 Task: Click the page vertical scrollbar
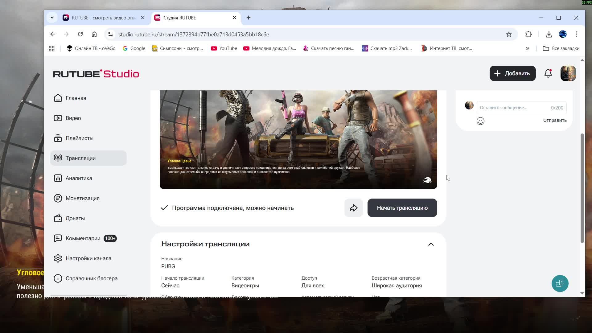pyautogui.click(x=582, y=188)
